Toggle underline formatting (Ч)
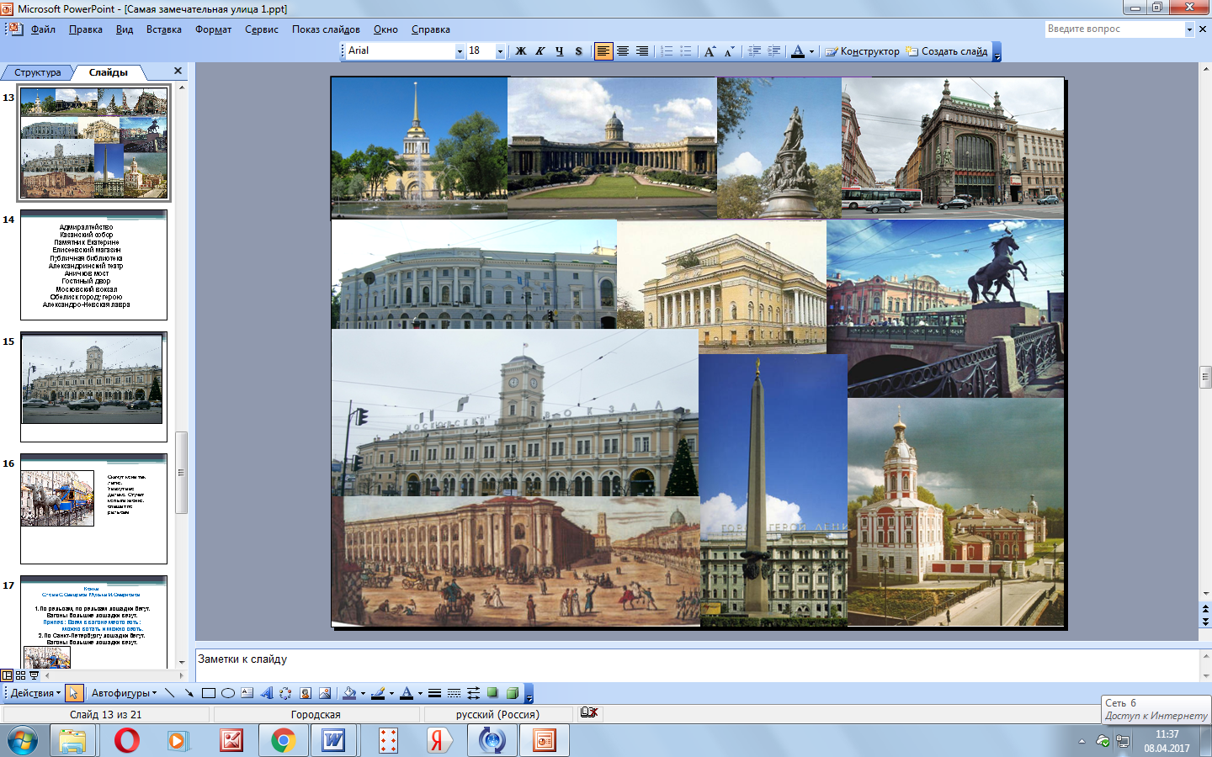Screen dimensions: 1212x757 [560, 51]
